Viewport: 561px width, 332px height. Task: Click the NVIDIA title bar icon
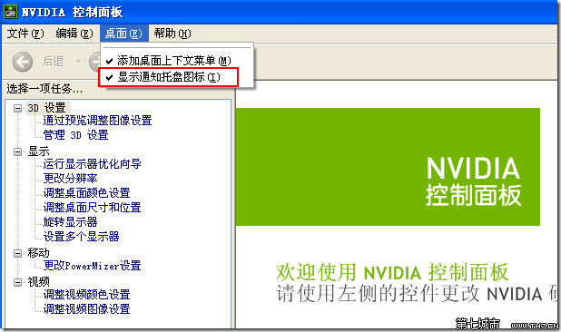click(10, 12)
